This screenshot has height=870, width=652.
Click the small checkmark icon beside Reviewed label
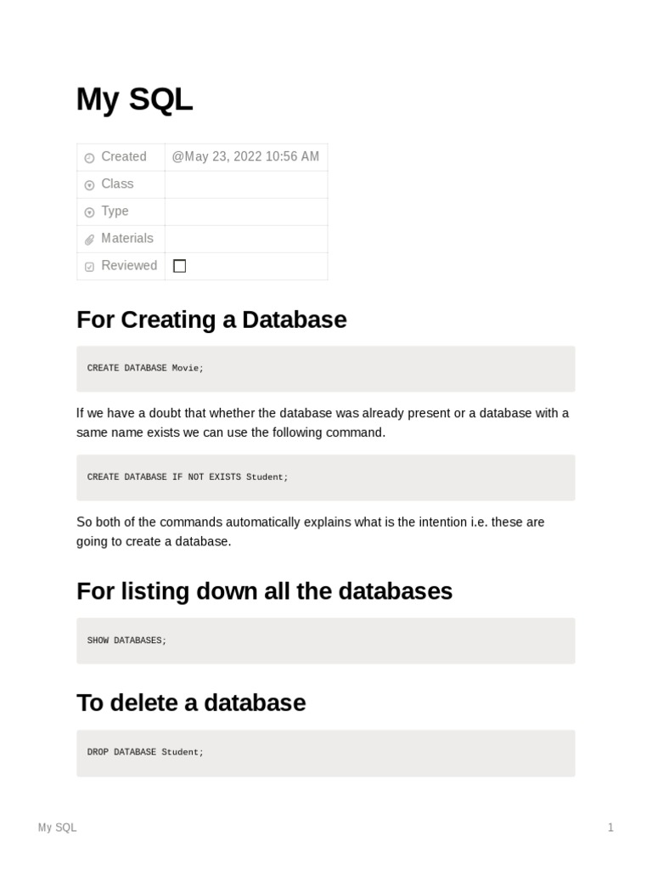(90, 267)
